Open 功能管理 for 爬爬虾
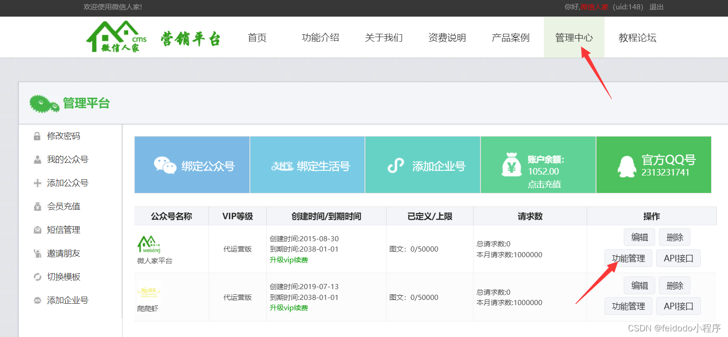This screenshot has height=337, width=728. (x=628, y=306)
